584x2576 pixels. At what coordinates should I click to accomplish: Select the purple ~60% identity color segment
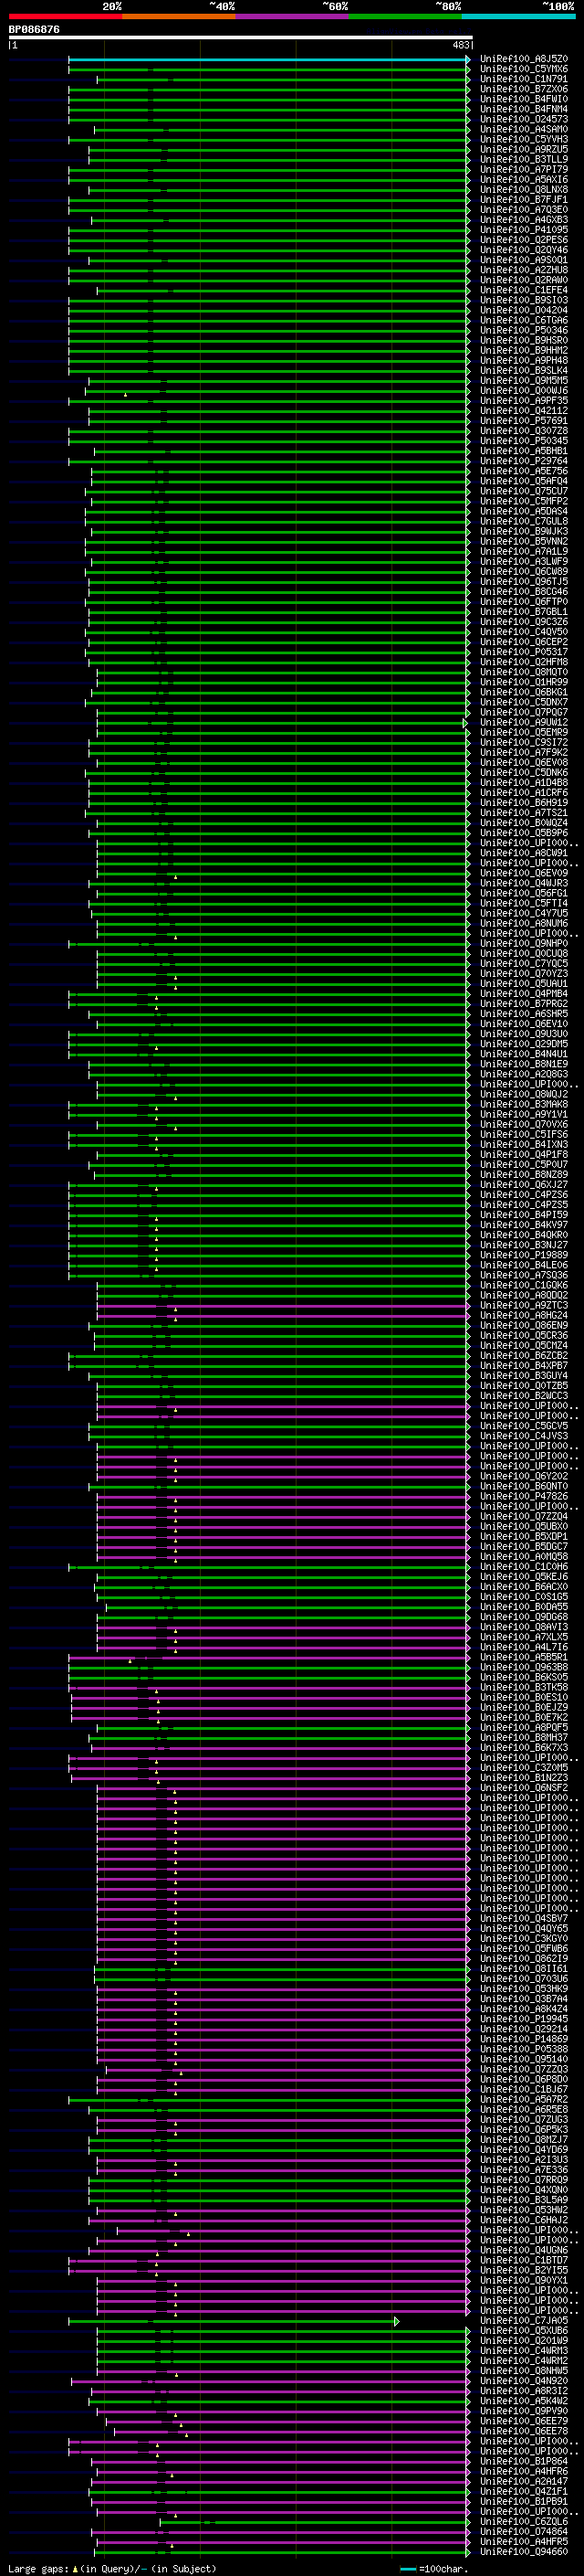pyautogui.click(x=293, y=16)
